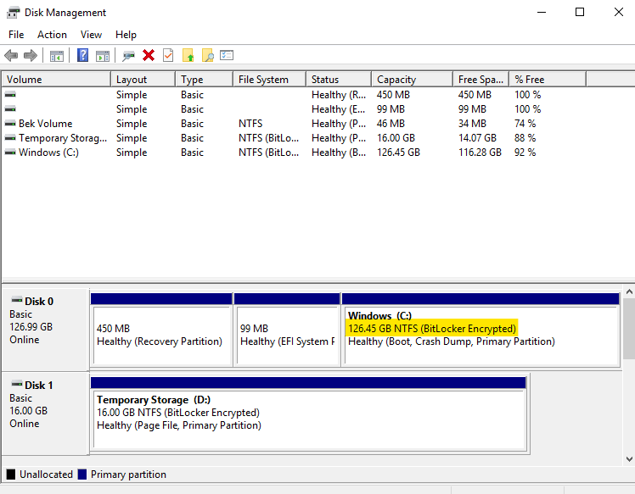Click the disk pane vertical scrollbar up arrow

coord(628,293)
